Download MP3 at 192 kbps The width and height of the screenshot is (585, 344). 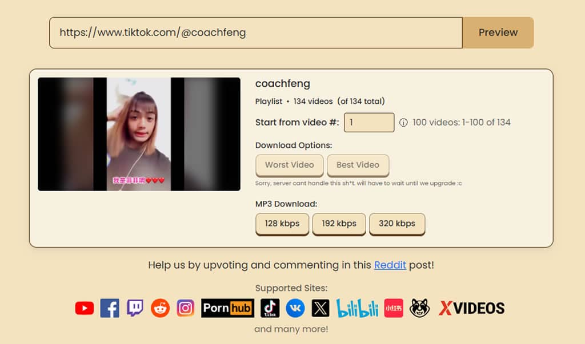(x=339, y=224)
